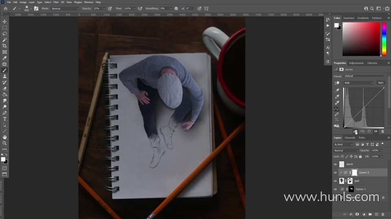
Task: Open the brush preset picker dropdown
Action: [x=31, y=9]
